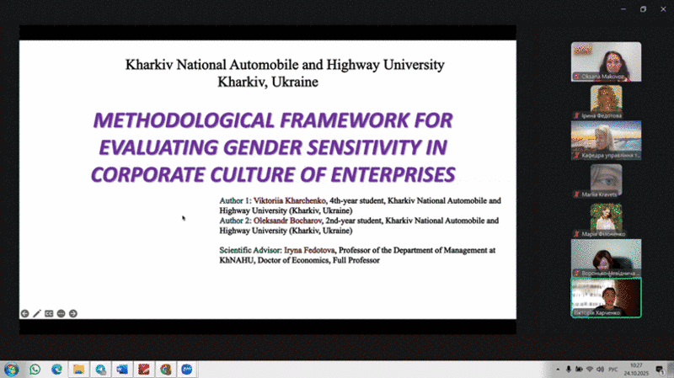Select the highlighted Вікторія Харченко video tile

click(x=606, y=297)
